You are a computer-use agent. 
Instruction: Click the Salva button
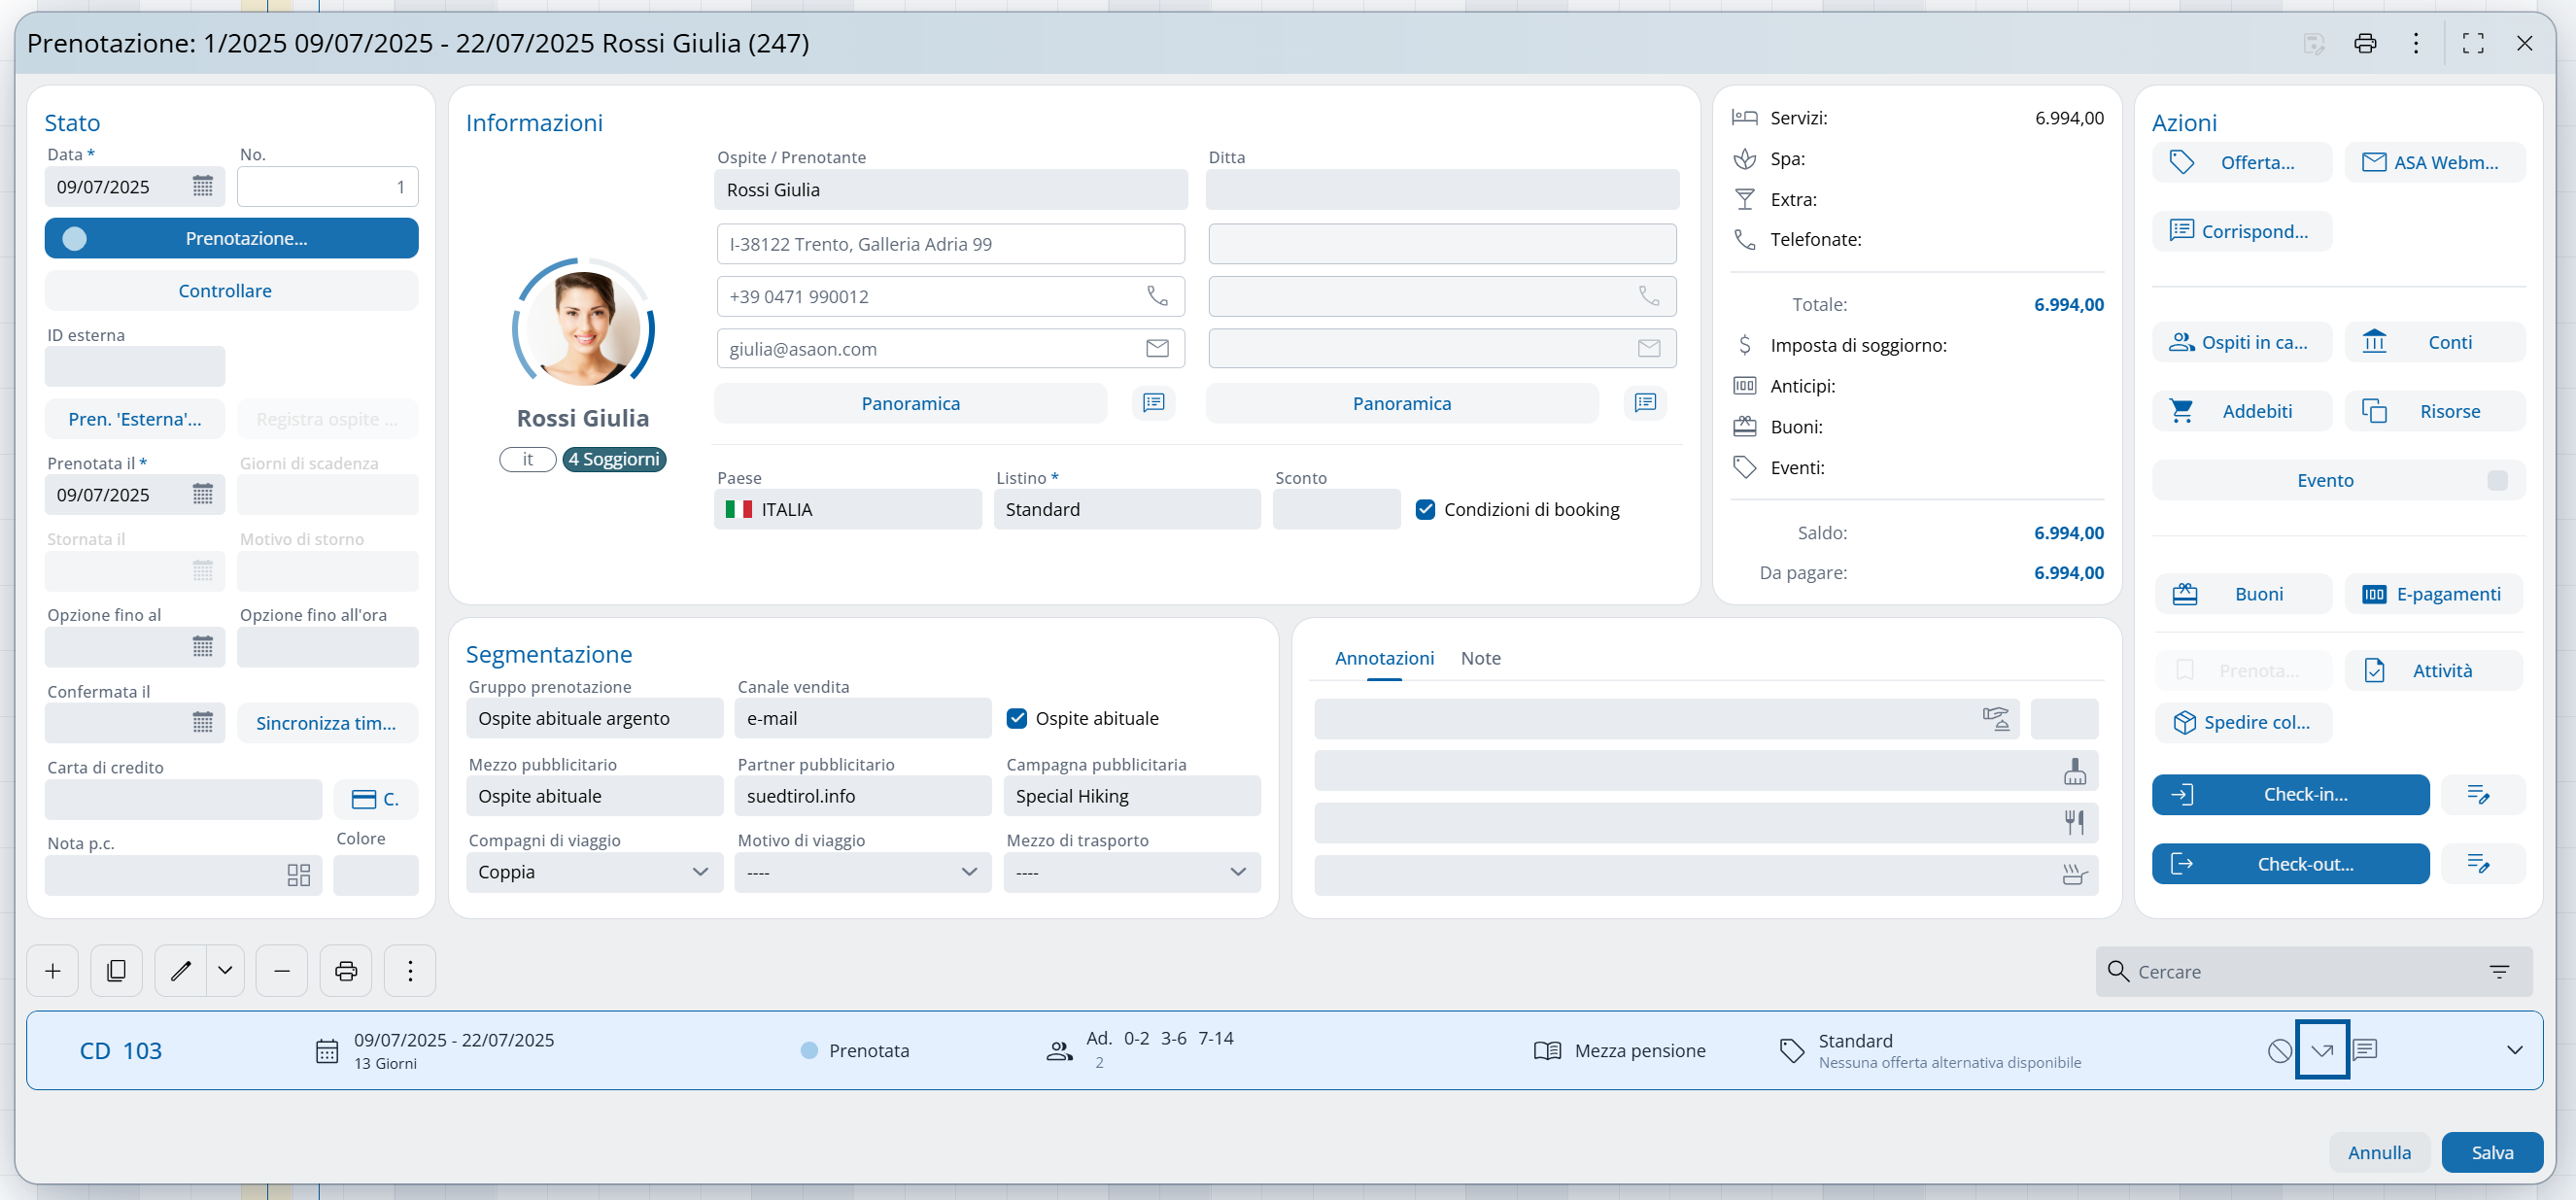pos(2492,1152)
